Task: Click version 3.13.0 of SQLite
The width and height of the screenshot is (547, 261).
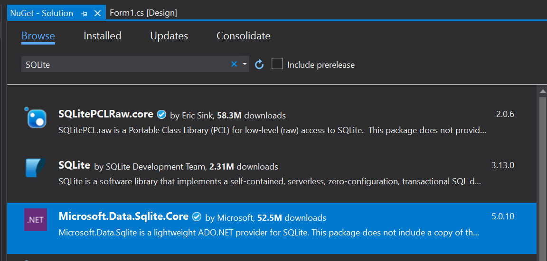Action: (503, 165)
